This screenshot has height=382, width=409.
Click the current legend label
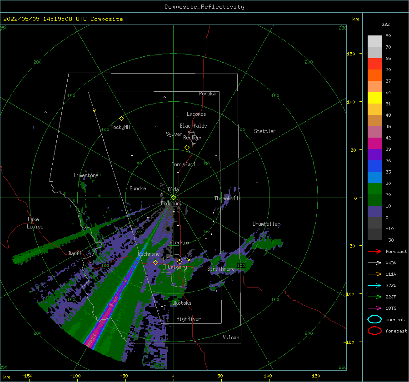394,319
